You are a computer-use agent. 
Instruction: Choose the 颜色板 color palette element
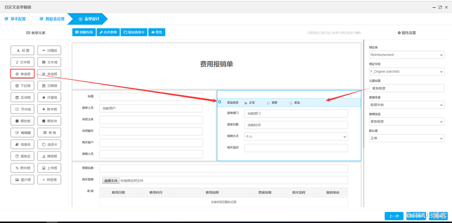(x=22, y=121)
